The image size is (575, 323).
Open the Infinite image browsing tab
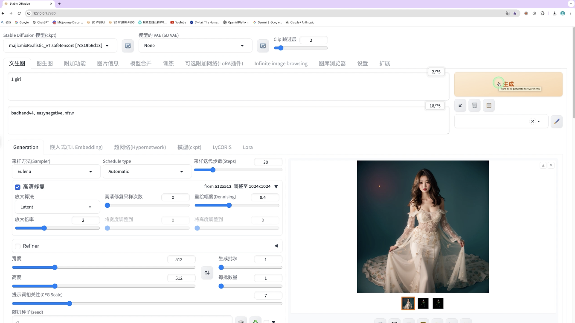[281, 63]
